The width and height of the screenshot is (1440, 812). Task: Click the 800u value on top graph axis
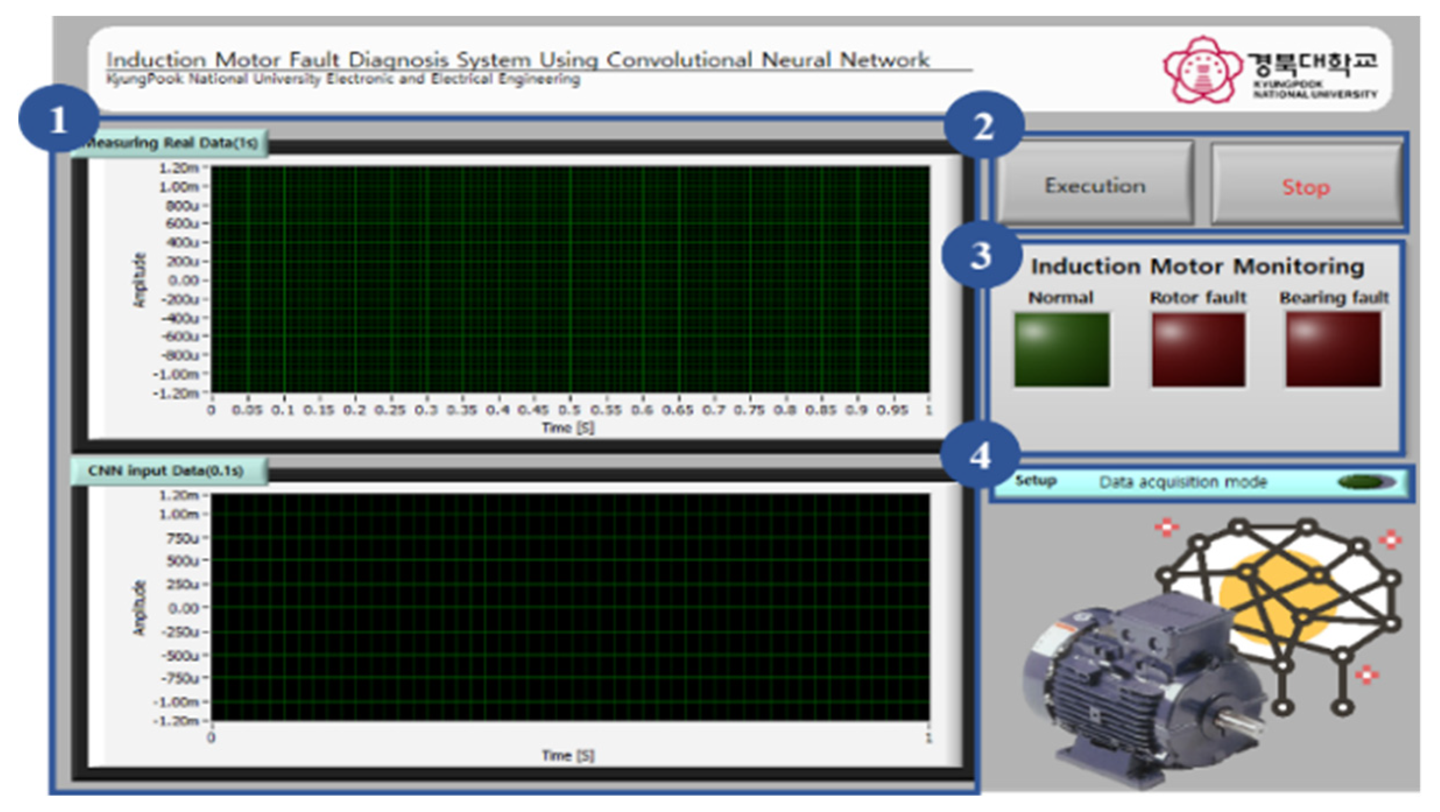pos(182,206)
